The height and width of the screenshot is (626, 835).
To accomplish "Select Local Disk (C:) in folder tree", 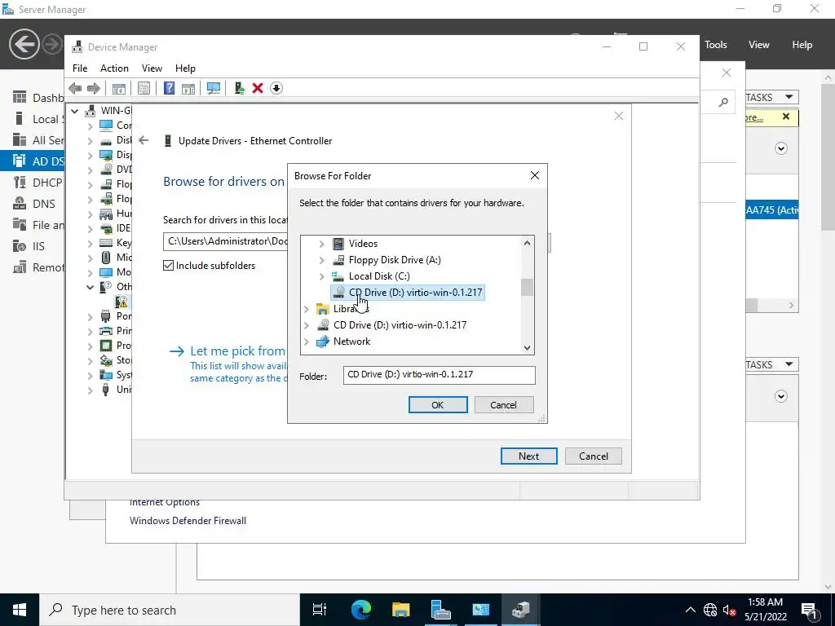I will (379, 276).
